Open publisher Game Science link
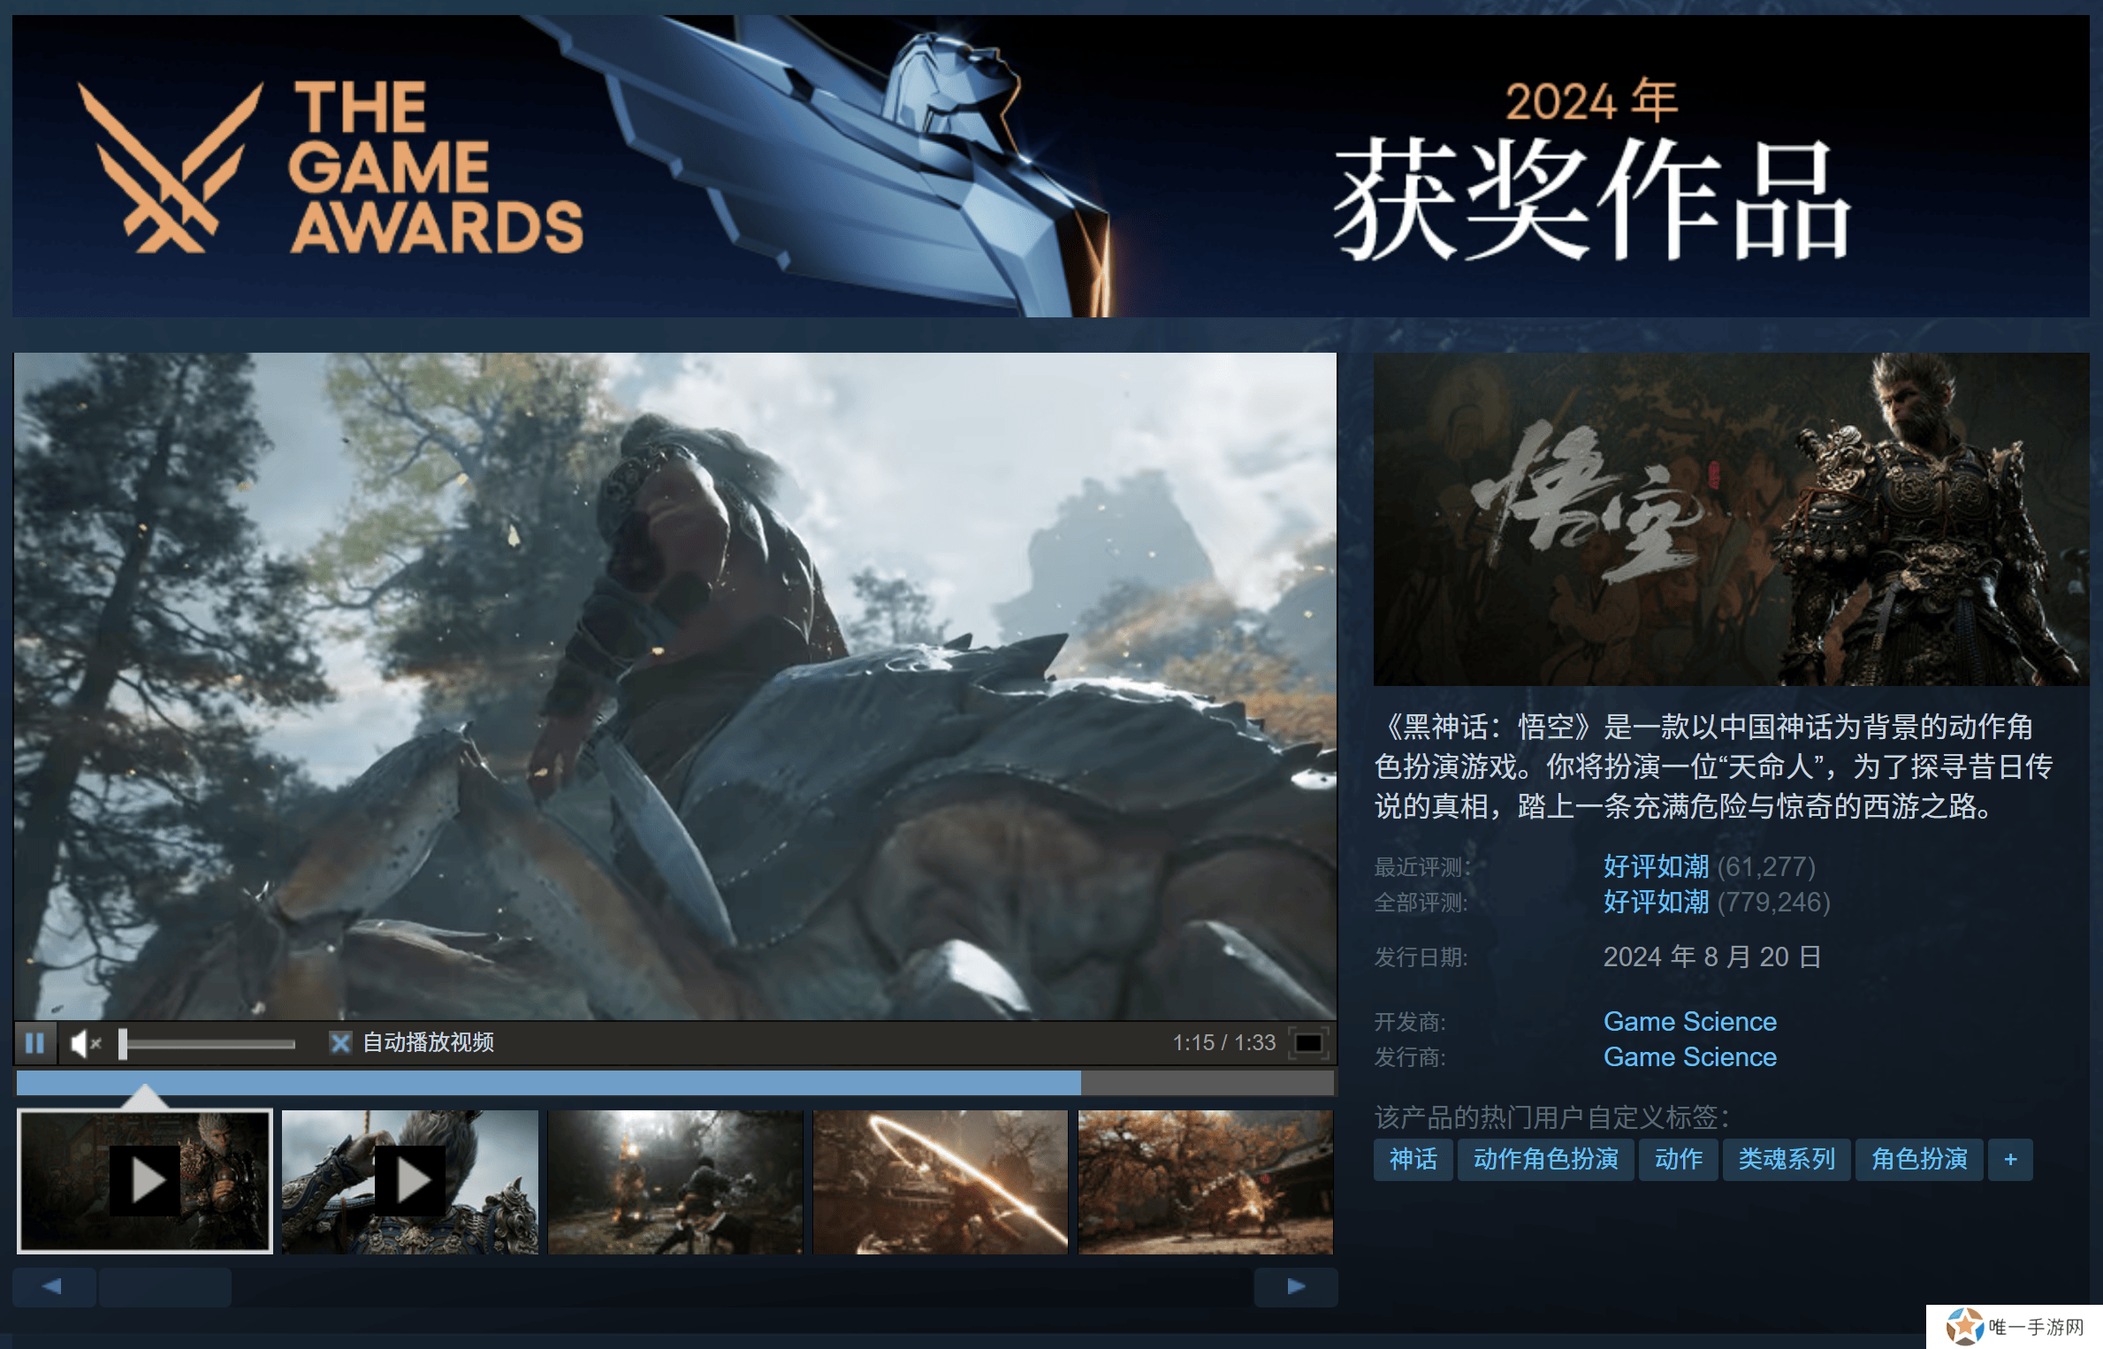 coord(1690,1057)
